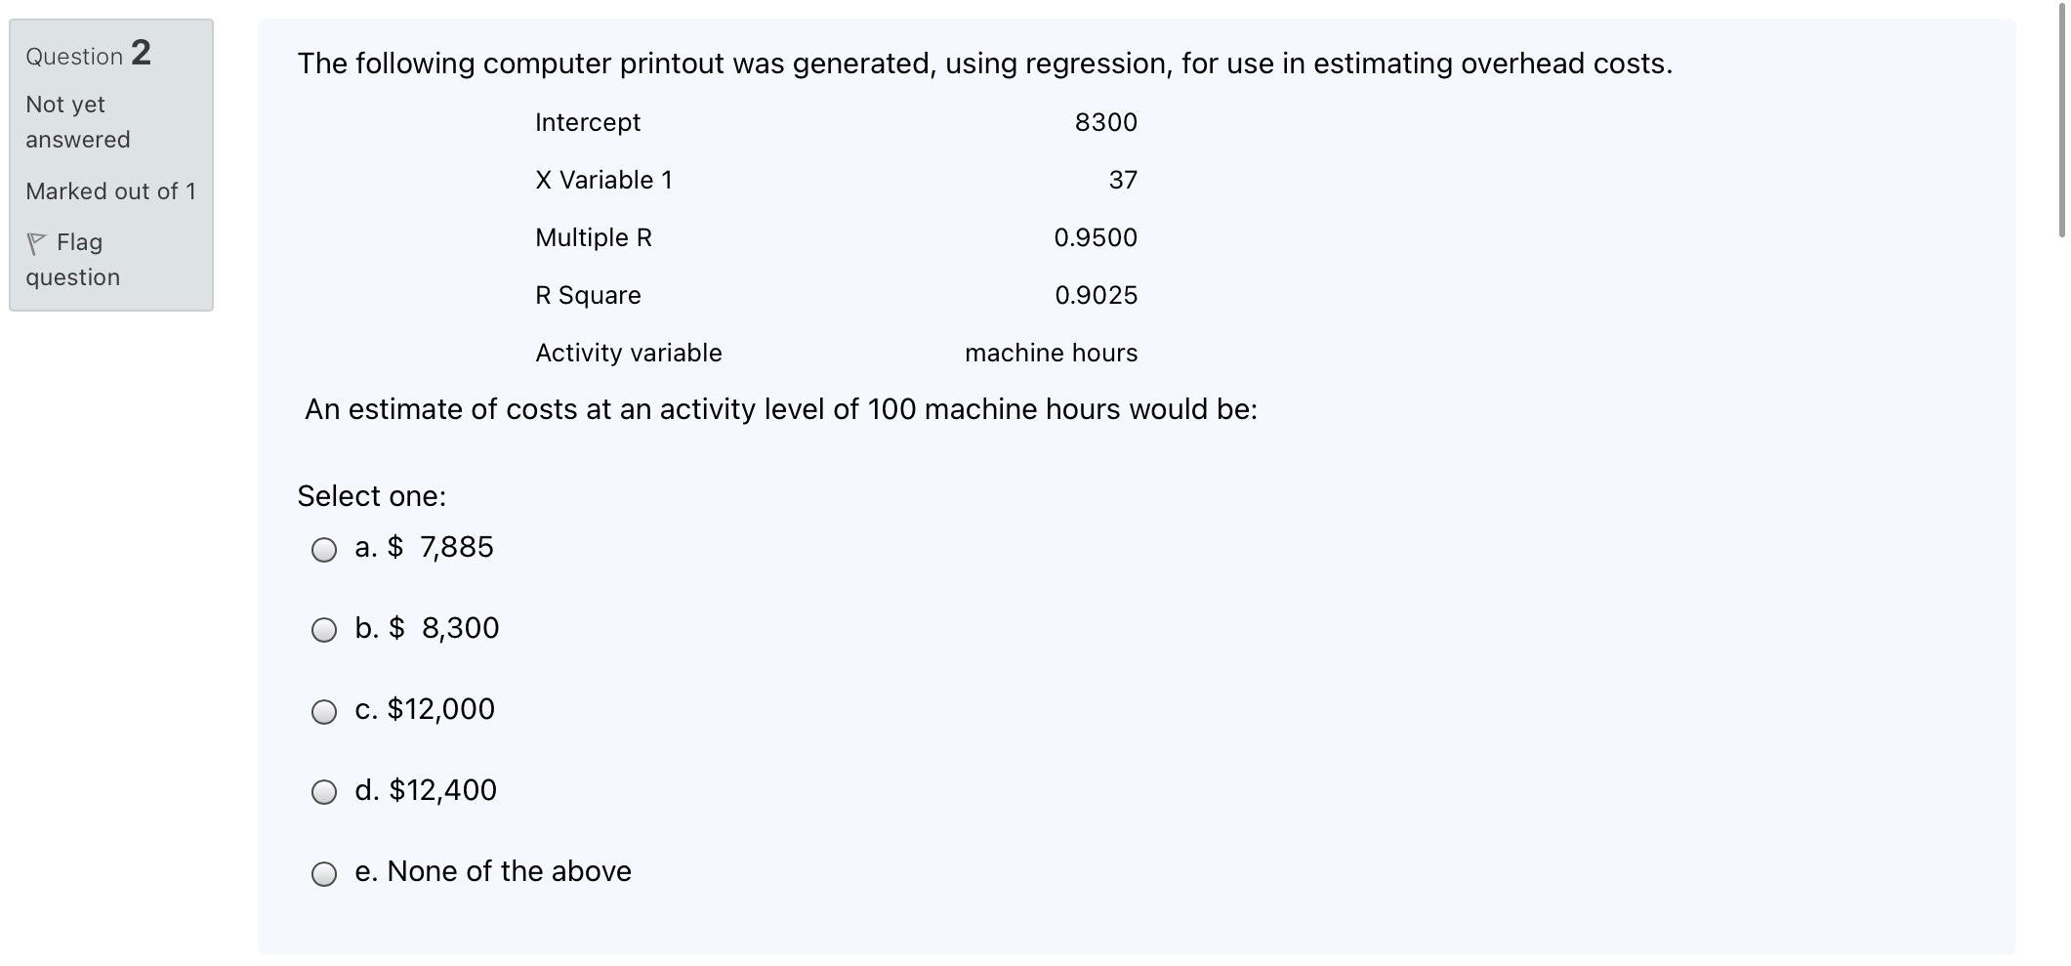2071x966 pixels.
Task: Click the question prompt about 100 machine hours
Action: [x=779, y=409]
